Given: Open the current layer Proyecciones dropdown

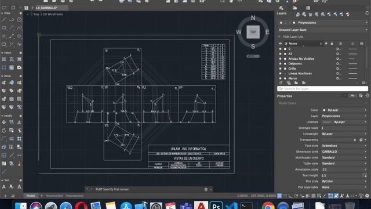Looking at the screenshot, I should point(323,23).
